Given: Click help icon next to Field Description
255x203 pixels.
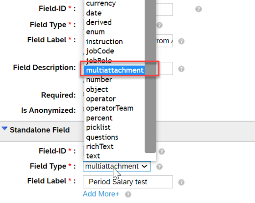Looking at the screenshot, I should pos(181,69).
